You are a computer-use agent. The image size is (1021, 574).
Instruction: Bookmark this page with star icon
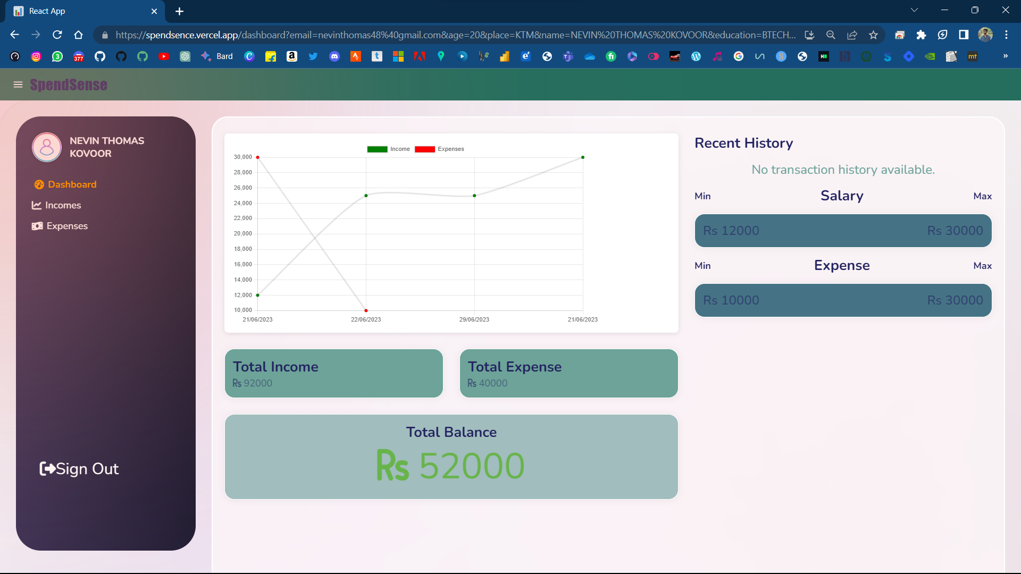(x=873, y=35)
